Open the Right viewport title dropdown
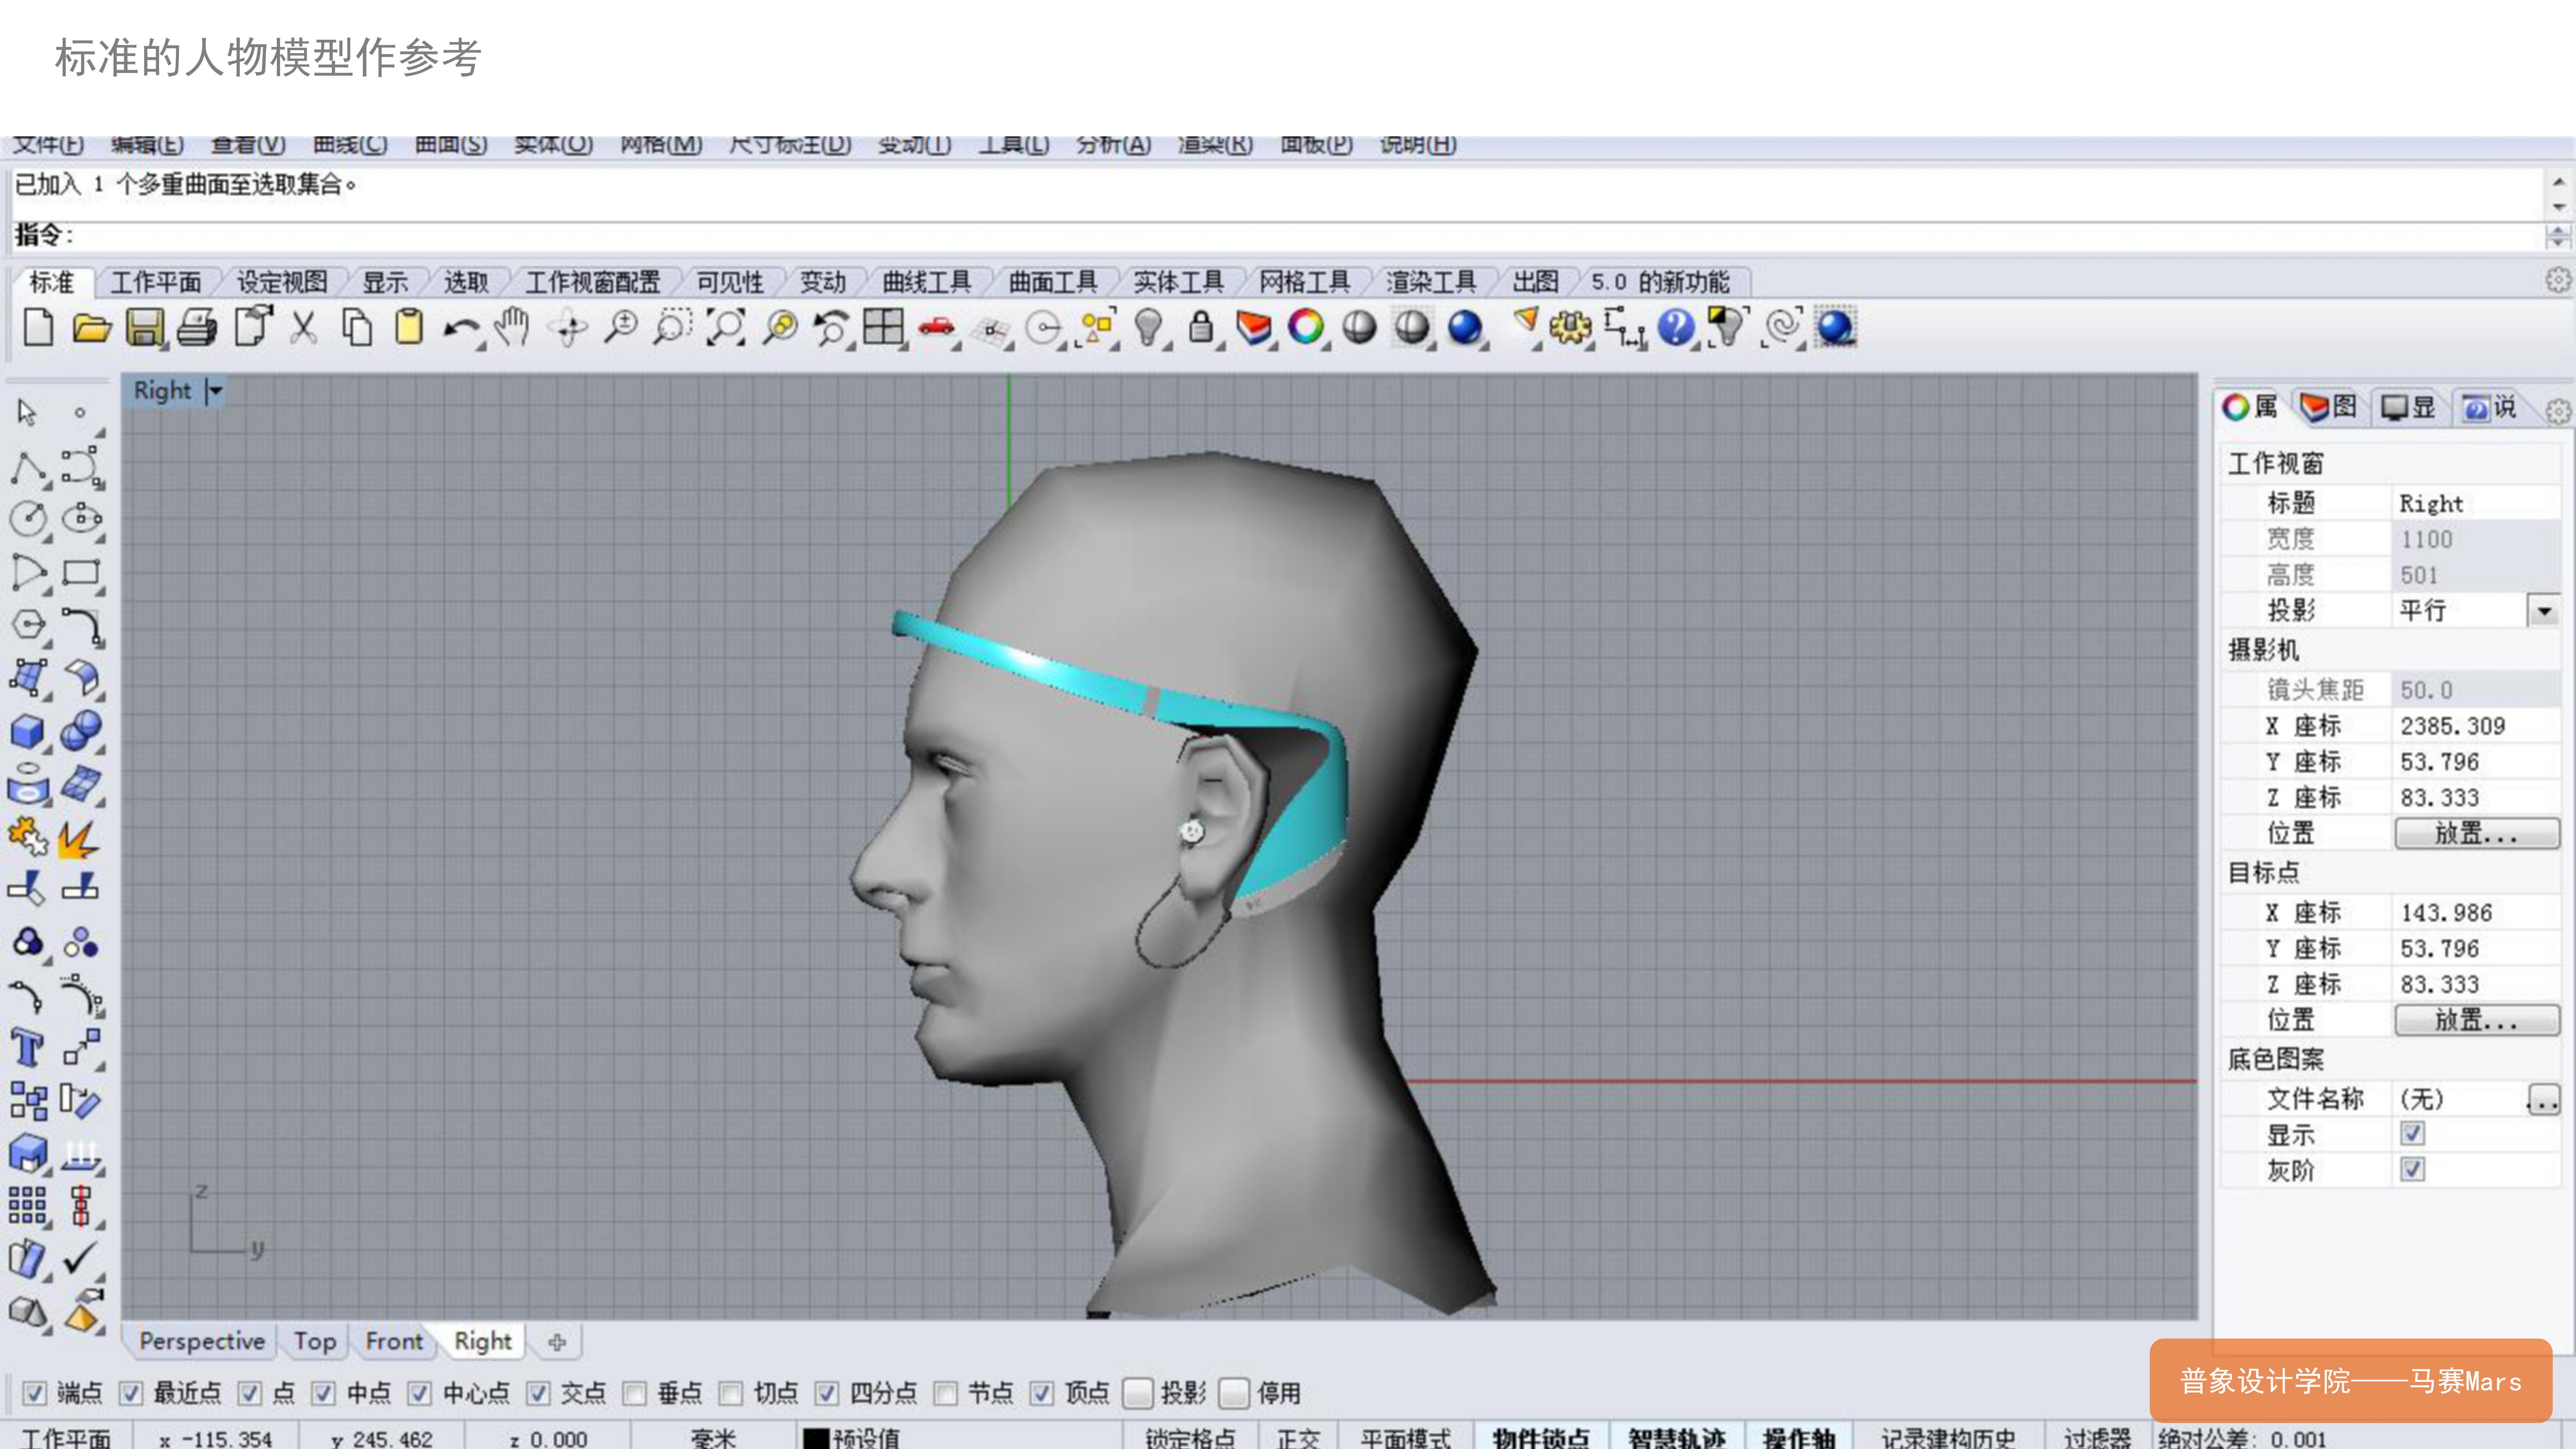 [x=214, y=390]
